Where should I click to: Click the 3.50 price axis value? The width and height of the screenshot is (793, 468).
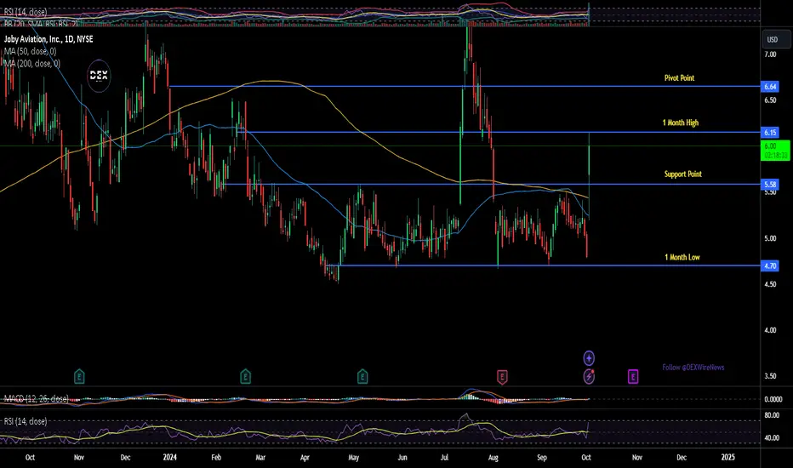point(770,376)
